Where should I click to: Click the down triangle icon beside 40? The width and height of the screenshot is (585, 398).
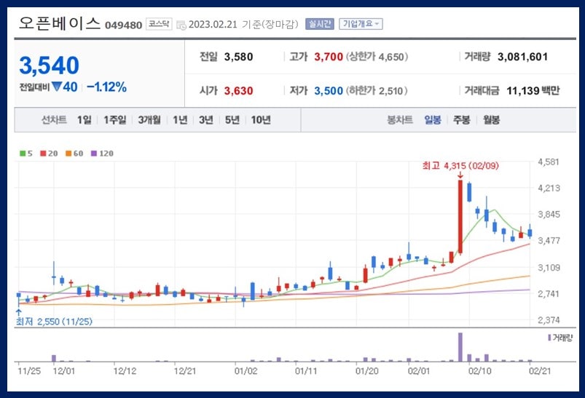57,87
